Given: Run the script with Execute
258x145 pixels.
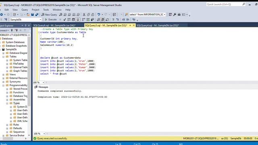Looking at the screenshot, I should tap(51, 20).
